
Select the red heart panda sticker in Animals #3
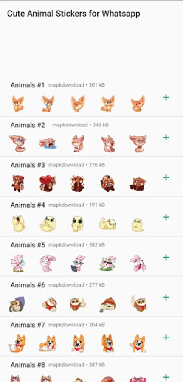coord(48,183)
